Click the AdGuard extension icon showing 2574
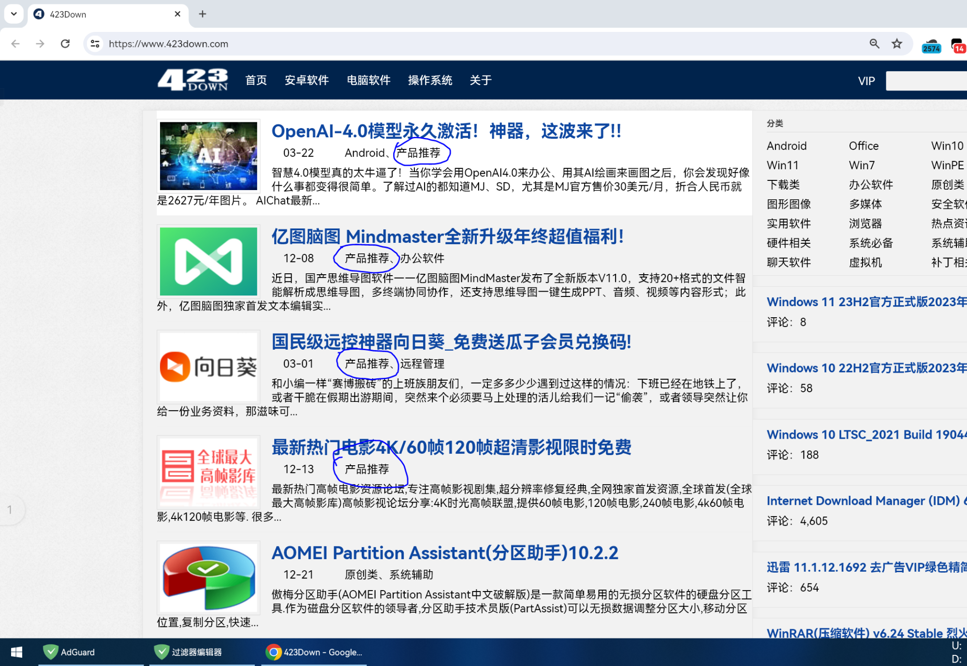967x666 pixels. coord(930,44)
